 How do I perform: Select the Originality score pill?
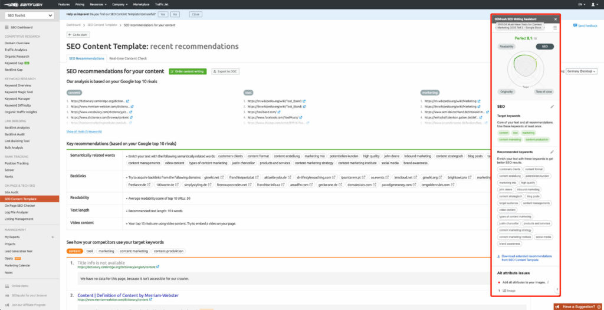[507, 92]
